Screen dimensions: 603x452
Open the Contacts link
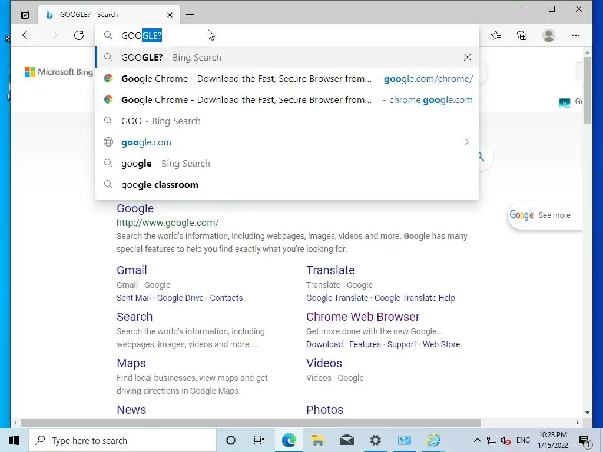226,298
